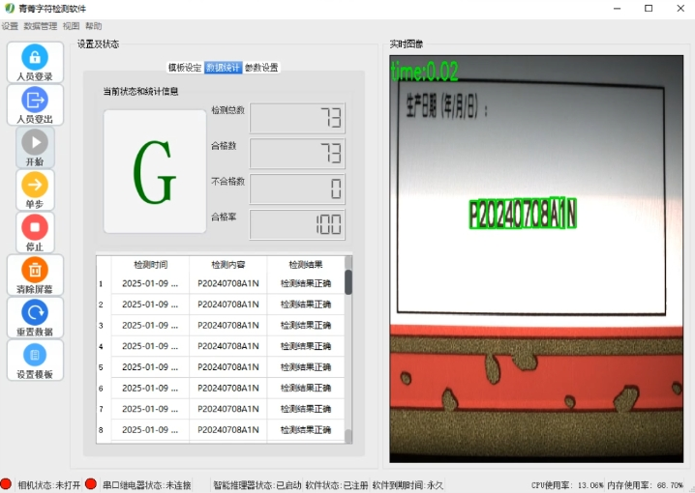
Task: Click the 清除屏幕 trash icon button
Action: 35,275
